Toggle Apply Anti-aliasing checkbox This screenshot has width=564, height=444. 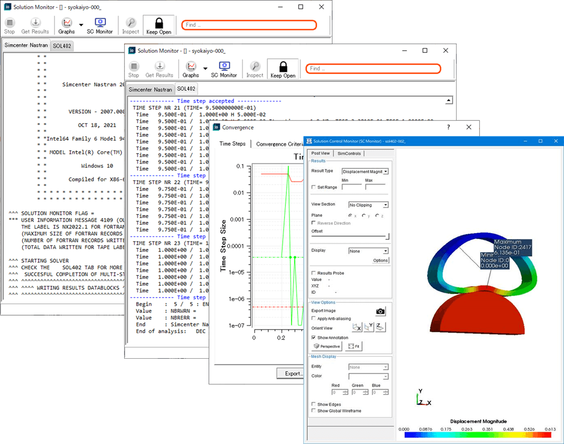pos(314,318)
